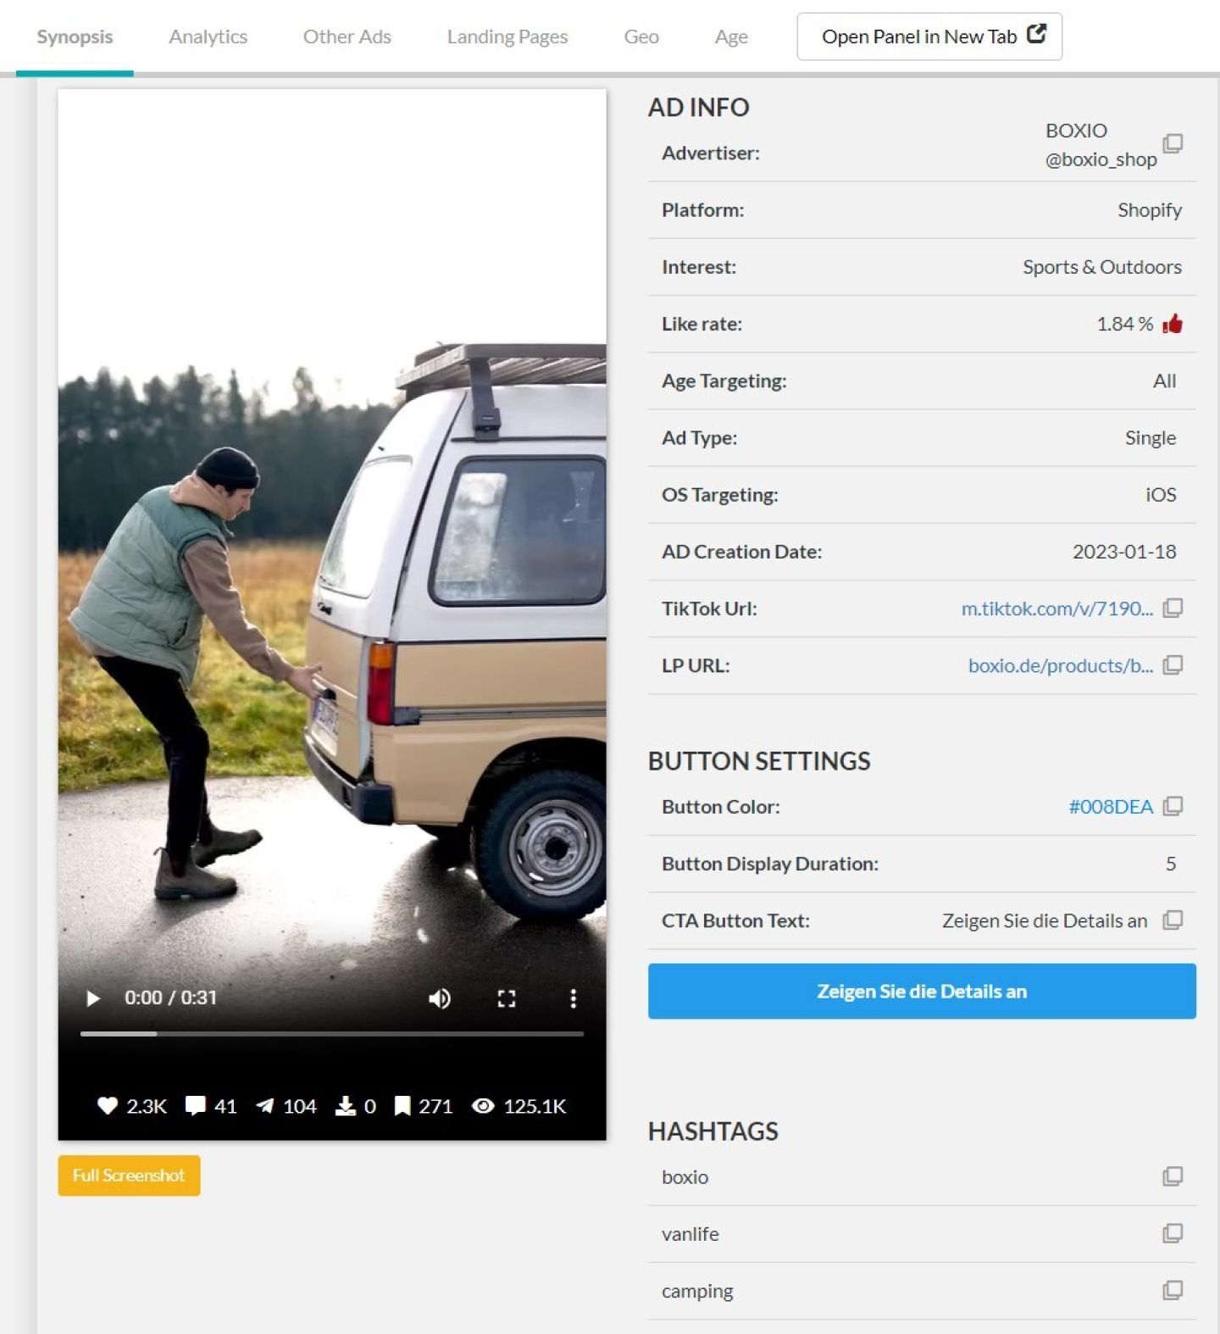The width and height of the screenshot is (1220, 1334).
Task: Copy the TikTok Url link
Action: [1173, 608]
